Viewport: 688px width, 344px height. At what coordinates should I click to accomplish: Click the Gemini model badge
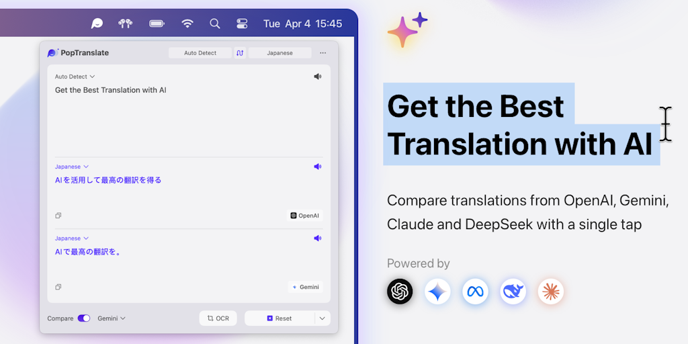pyautogui.click(x=306, y=287)
